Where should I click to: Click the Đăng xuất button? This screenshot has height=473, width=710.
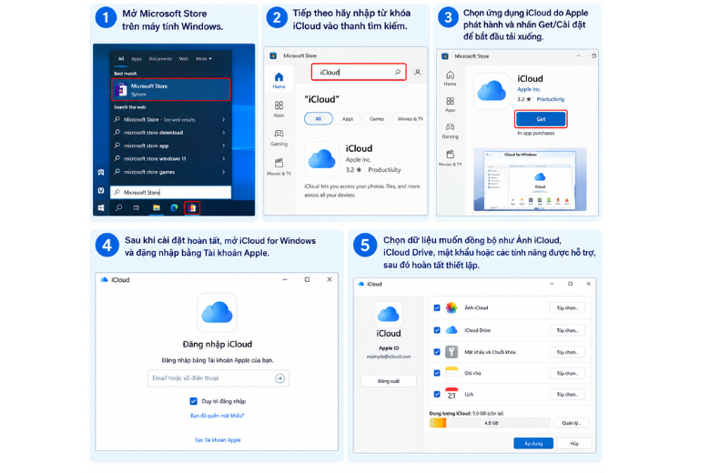click(x=389, y=381)
